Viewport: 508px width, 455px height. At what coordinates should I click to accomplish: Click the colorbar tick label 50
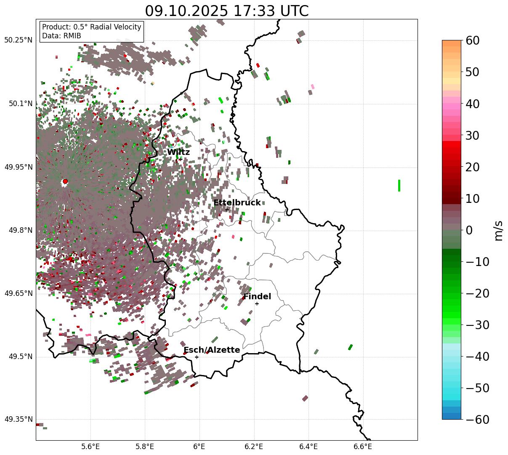pyautogui.click(x=472, y=72)
